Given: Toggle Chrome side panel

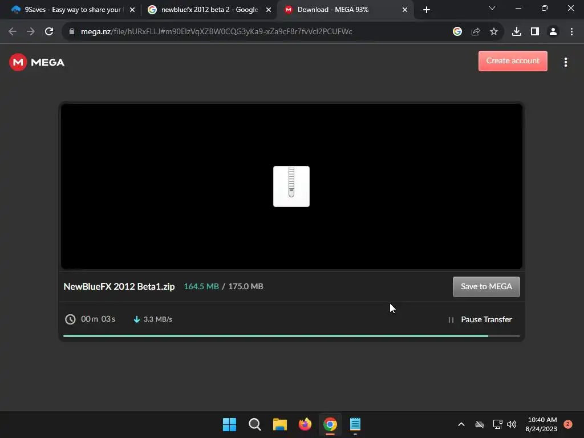Looking at the screenshot, I should coord(535,32).
